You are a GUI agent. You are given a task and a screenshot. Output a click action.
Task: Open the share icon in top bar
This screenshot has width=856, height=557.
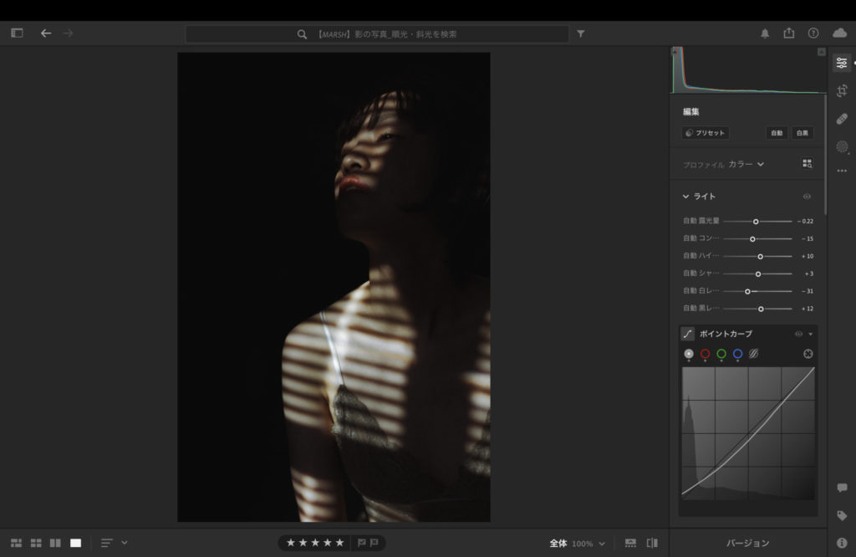click(x=789, y=33)
